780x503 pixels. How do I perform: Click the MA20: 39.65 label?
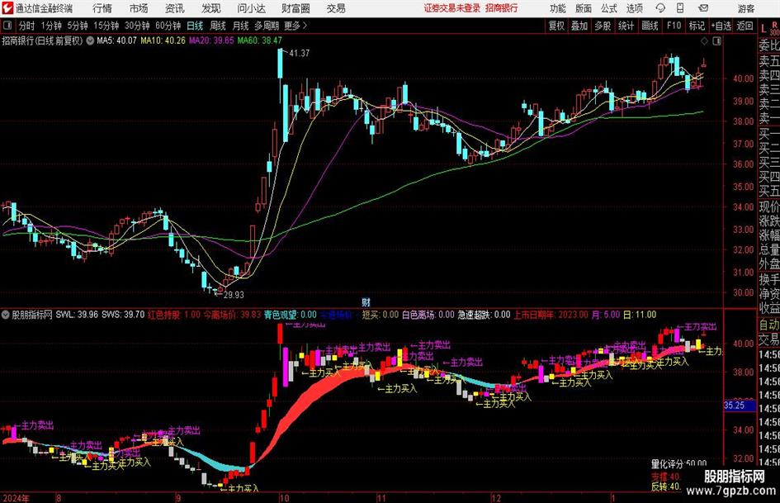[211, 40]
